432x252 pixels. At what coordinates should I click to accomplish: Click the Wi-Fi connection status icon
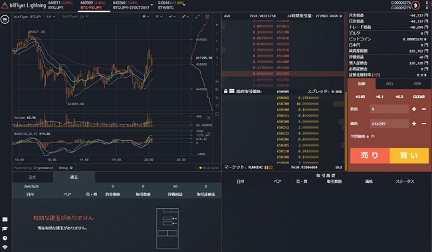click(5, 247)
